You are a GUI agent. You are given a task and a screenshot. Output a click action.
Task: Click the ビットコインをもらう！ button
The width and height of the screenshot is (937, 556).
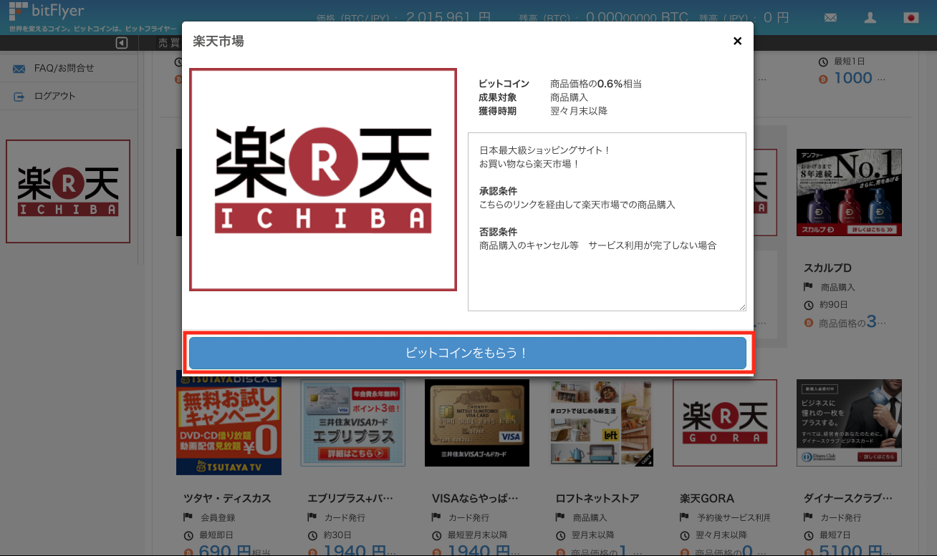pyautogui.click(x=468, y=353)
